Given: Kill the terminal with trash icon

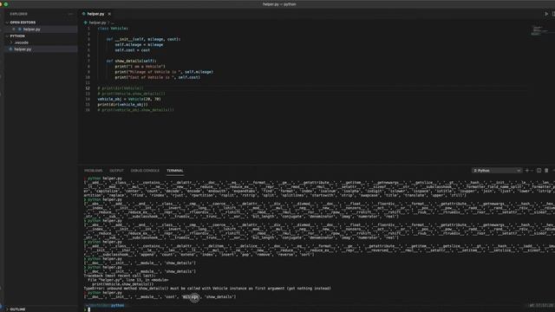Looking at the screenshot, I should 546,171.
